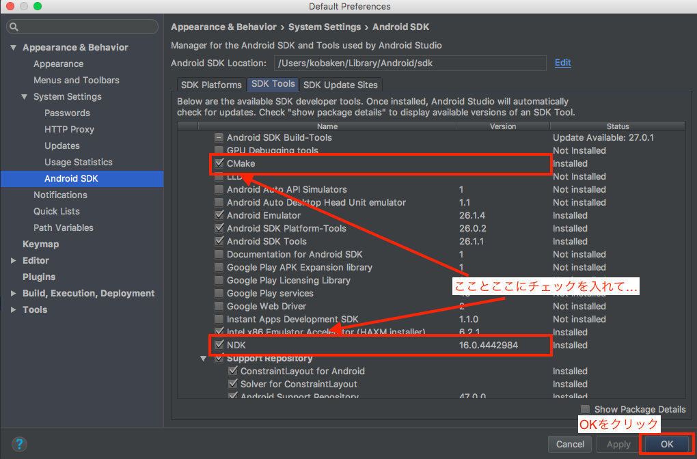The height and width of the screenshot is (459, 697).
Task: Select the SDK Tools tab
Action: [x=273, y=84]
